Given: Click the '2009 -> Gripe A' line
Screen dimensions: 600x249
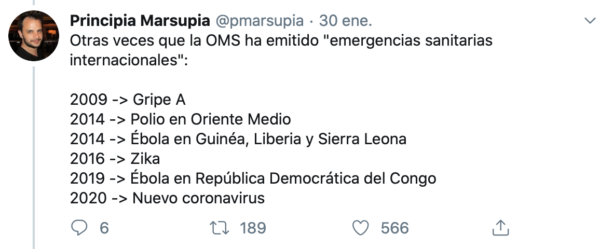Looking at the screenshot, I should [x=128, y=100].
